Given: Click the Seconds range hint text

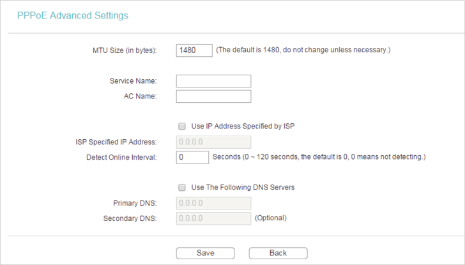Looking at the screenshot, I should pos(319,157).
